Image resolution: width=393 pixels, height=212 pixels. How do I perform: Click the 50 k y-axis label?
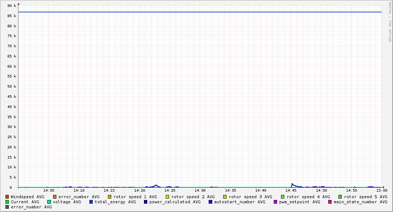(x=12, y=87)
